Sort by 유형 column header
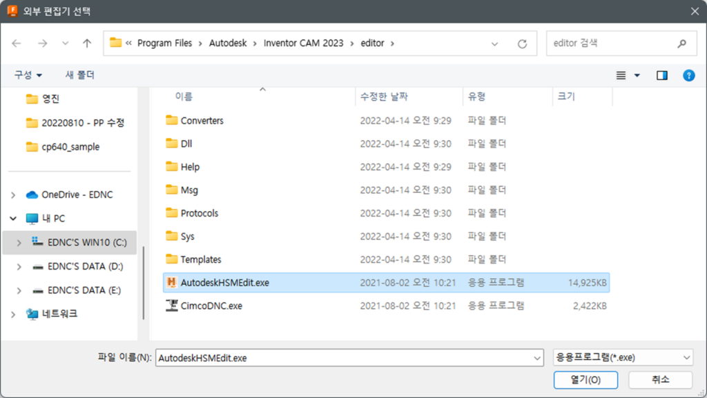 (x=476, y=97)
